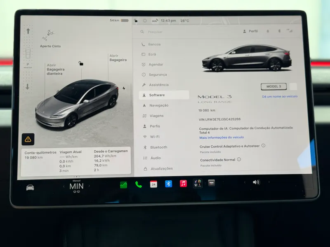Open the Calendar app showing 24

click(x=153, y=184)
